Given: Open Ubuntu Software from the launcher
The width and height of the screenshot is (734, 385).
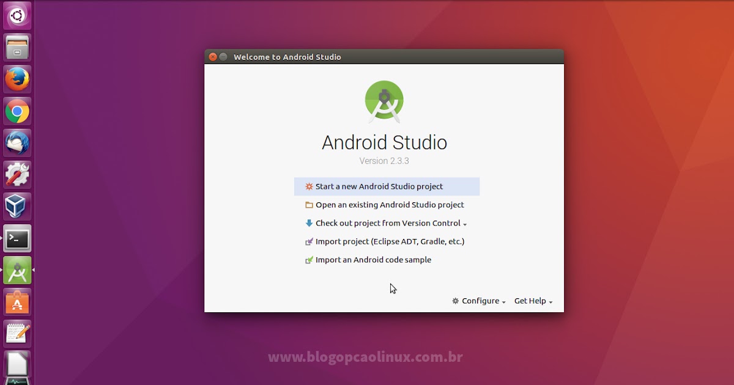Looking at the screenshot, I should [x=17, y=302].
